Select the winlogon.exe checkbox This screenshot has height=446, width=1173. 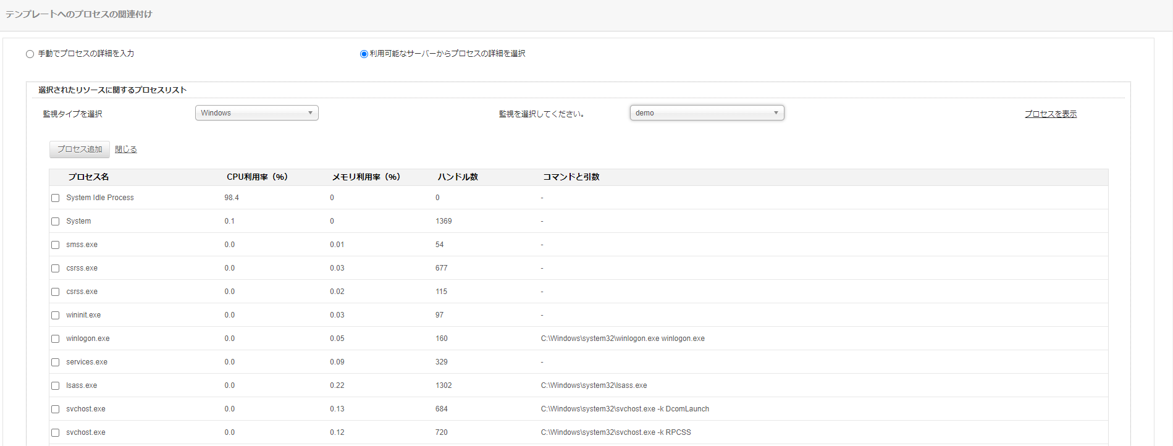coord(56,339)
